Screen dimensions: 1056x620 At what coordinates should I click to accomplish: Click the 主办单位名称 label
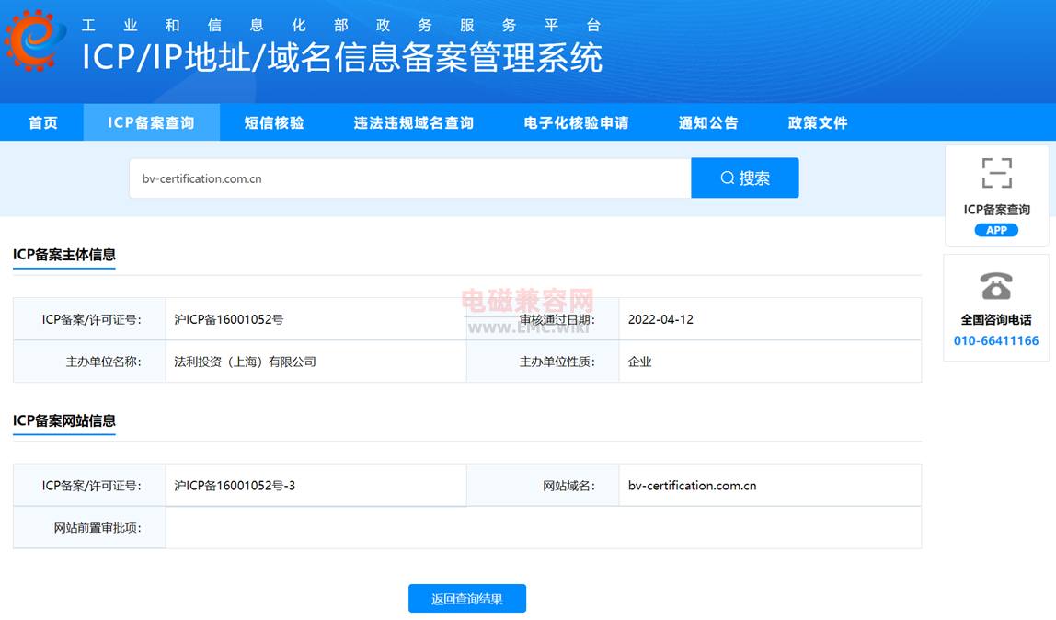point(104,362)
